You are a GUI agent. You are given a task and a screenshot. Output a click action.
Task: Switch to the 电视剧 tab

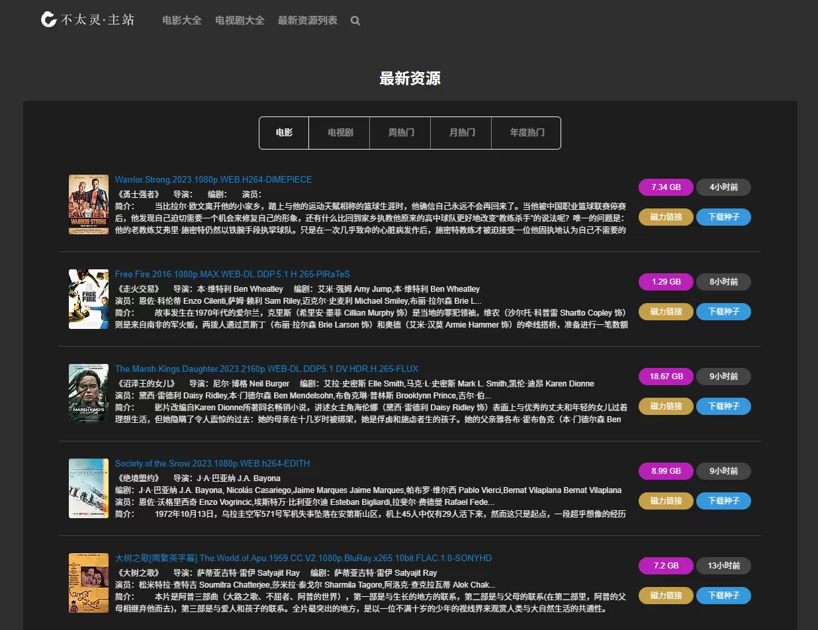point(339,132)
